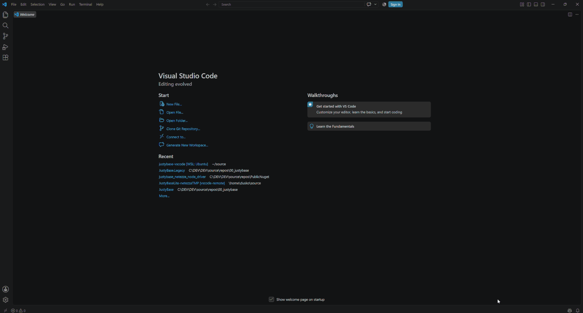The width and height of the screenshot is (583, 313).
Task: Open recent JustyBase.Legacy folder
Action: [x=172, y=171]
